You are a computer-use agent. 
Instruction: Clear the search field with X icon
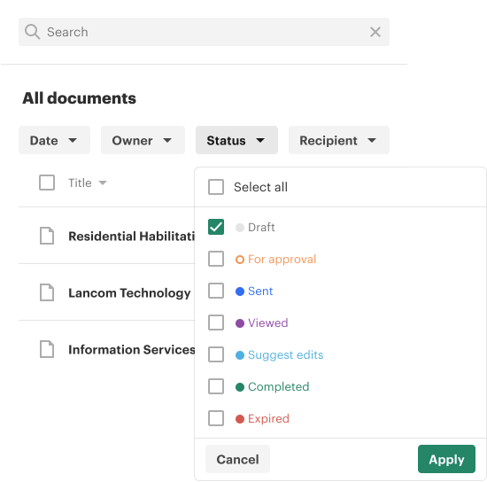click(375, 32)
